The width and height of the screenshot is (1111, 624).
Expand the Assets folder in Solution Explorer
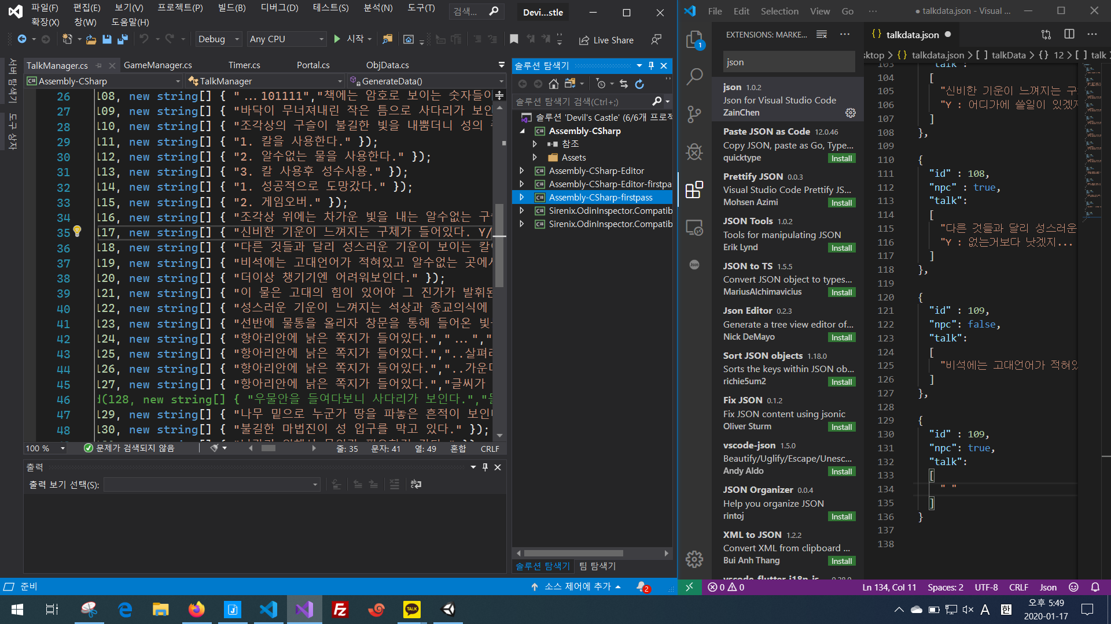click(535, 158)
